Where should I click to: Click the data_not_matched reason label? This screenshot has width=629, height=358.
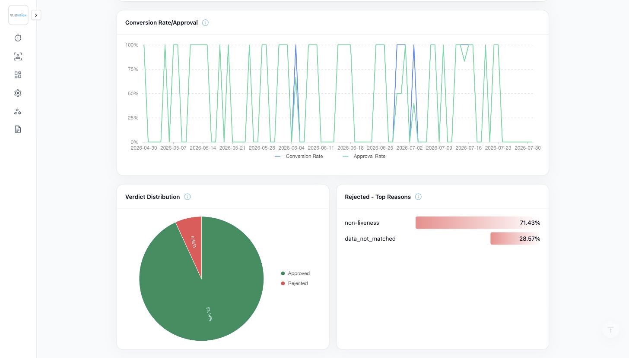370,239
